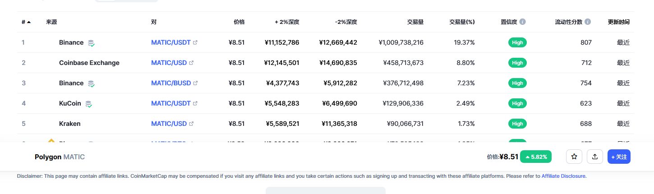Sort markets by 交易量 column header

(415, 22)
